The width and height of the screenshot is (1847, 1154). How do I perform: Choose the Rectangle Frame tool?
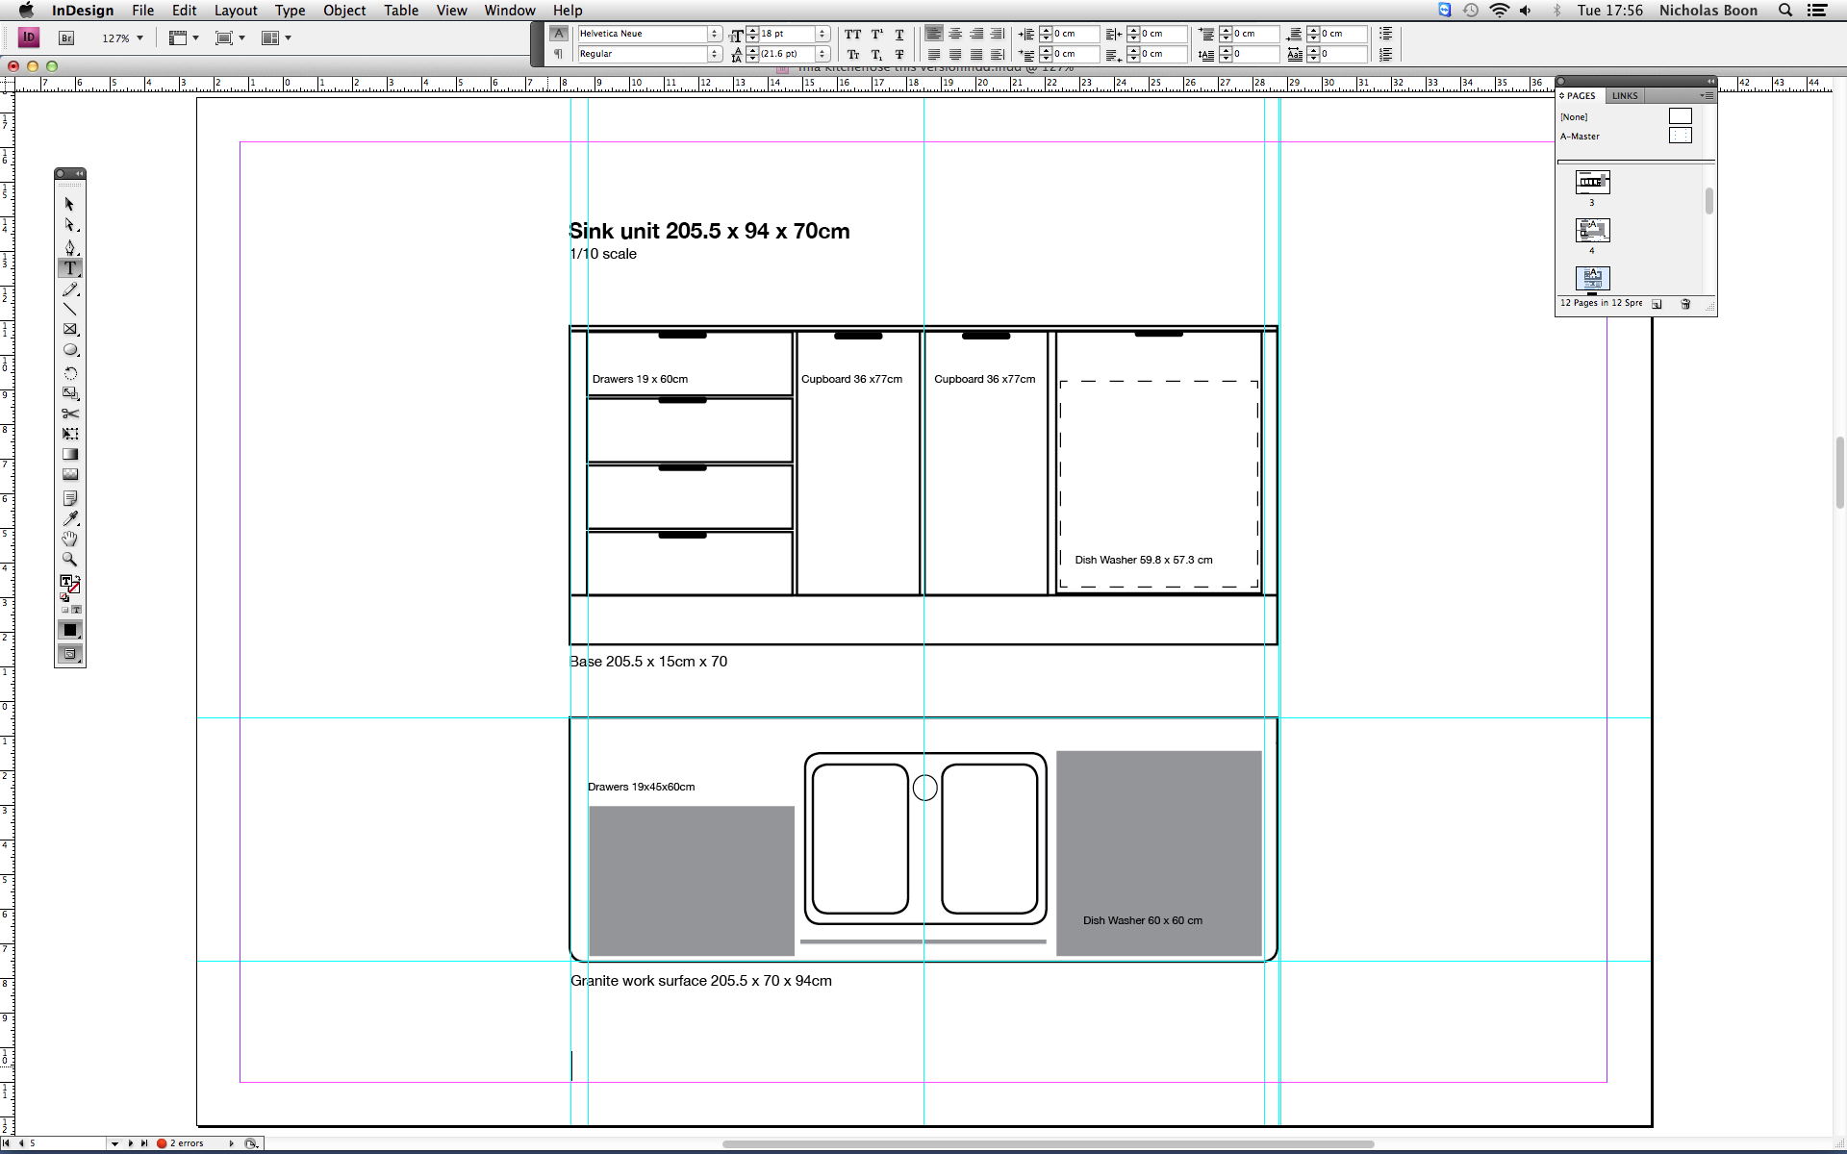(69, 330)
